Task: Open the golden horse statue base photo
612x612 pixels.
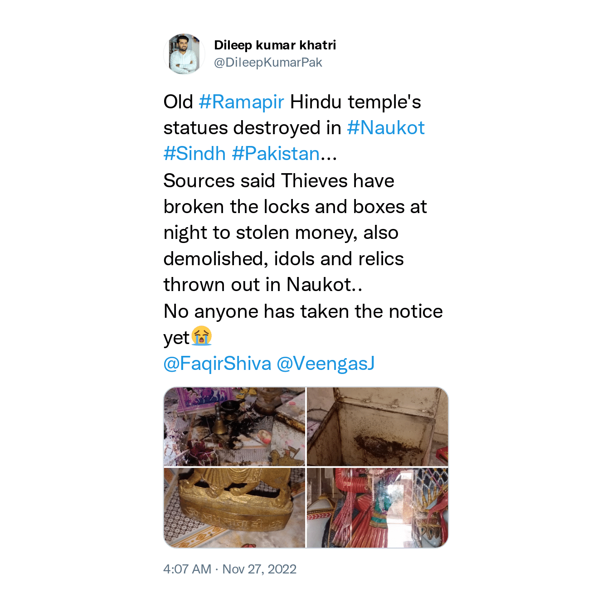Action: tap(234, 508)
